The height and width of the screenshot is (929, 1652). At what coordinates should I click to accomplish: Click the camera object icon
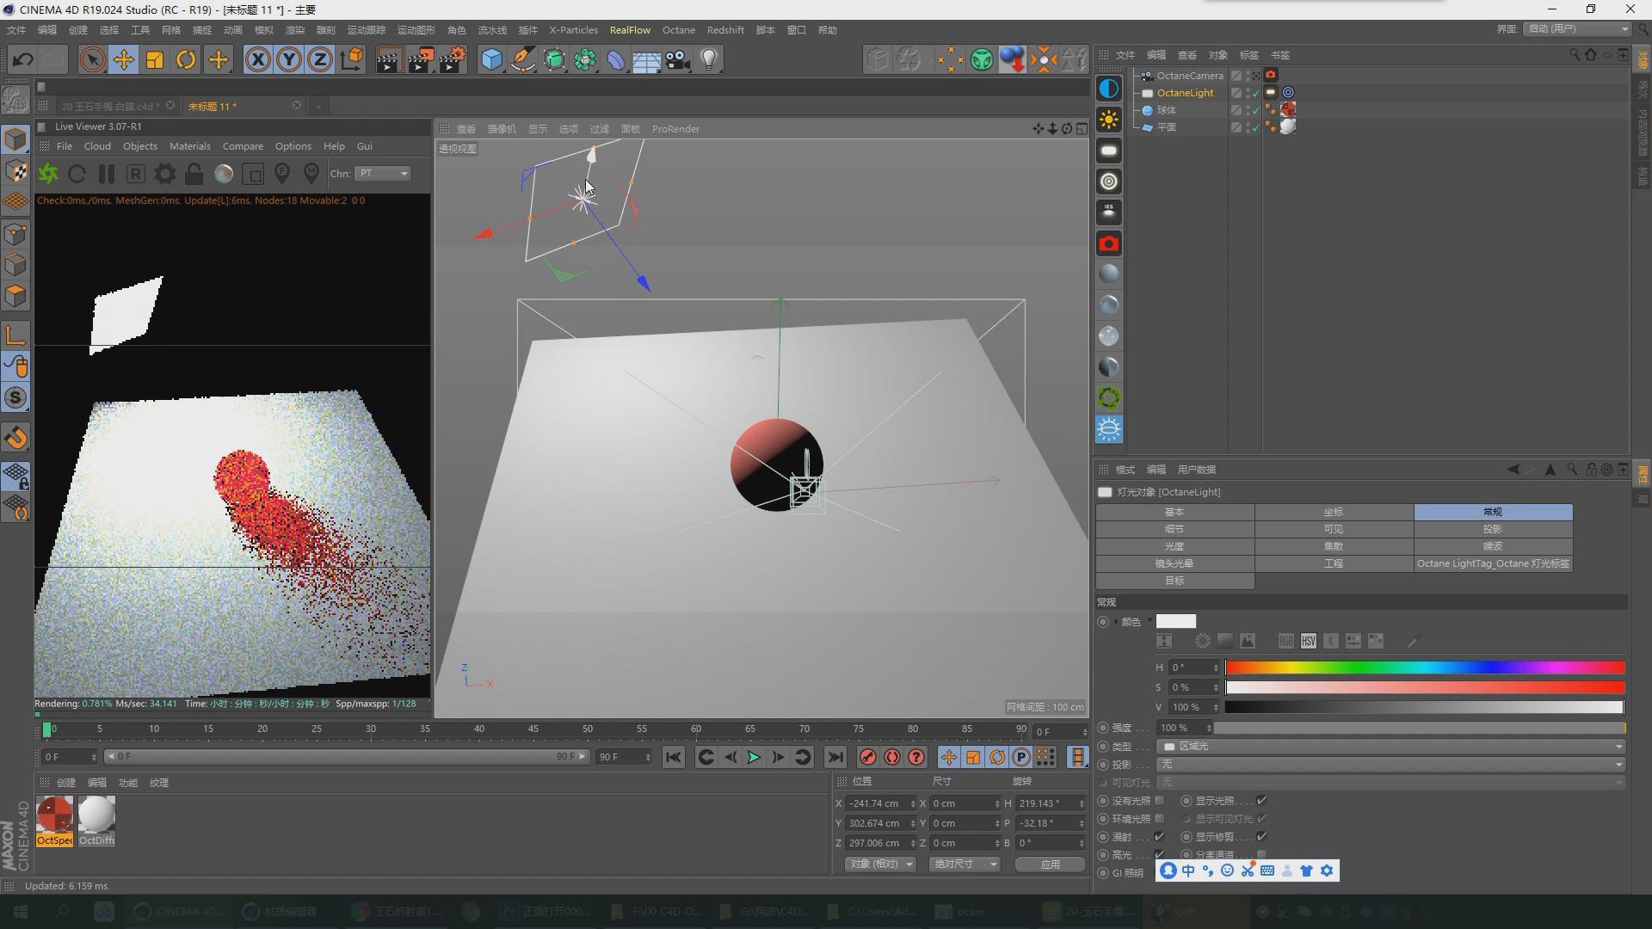click(678, 59)
